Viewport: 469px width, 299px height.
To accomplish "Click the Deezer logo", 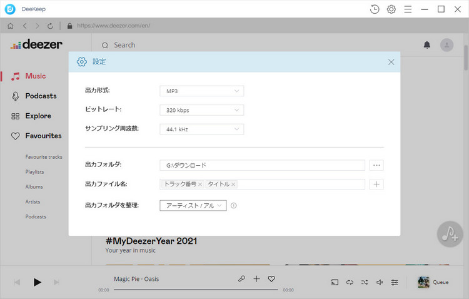I will pyautogui.click(x=36, y=44).
